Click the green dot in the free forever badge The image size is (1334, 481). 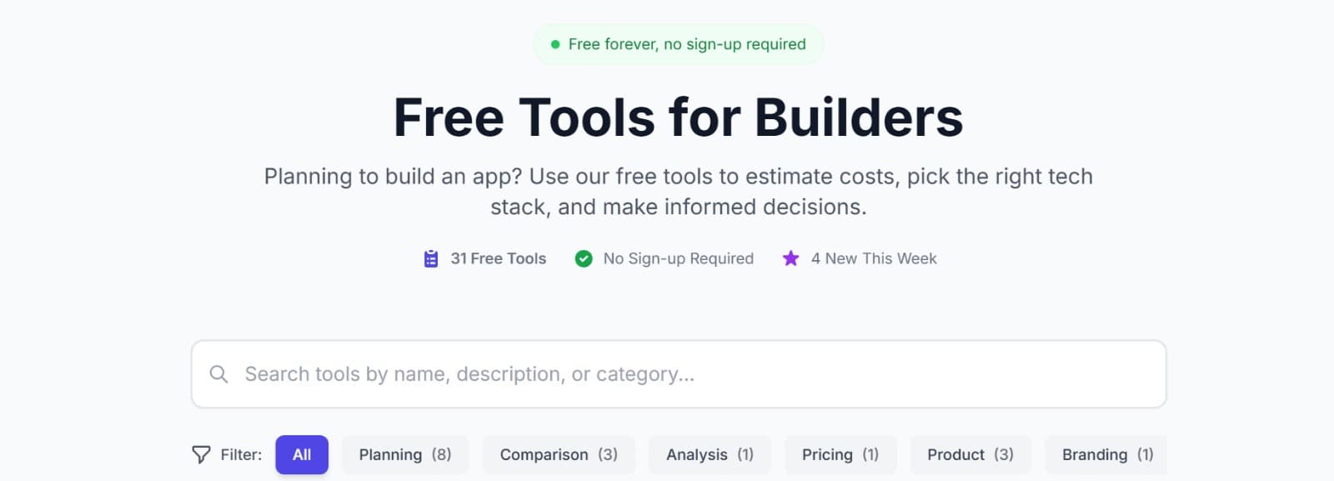pos(557,43)
